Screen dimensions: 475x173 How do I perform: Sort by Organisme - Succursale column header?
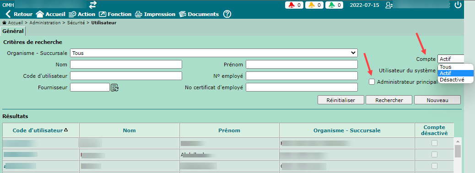[x=347, y=130]
